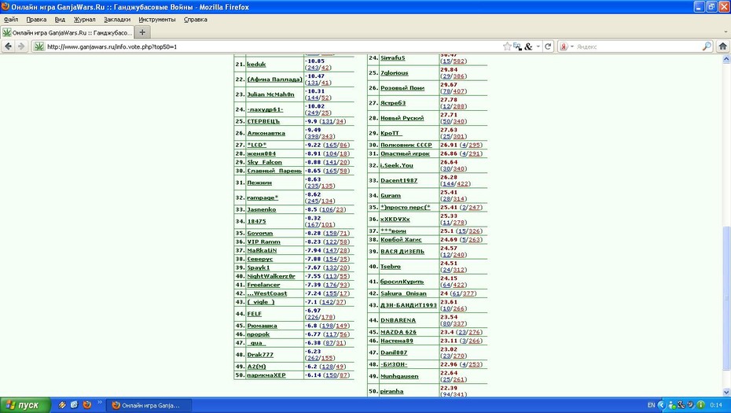Click the leaf site icon in the address bar
Image resolution: width=731 pixels, height=413 pixels.
tap(39, 46)
